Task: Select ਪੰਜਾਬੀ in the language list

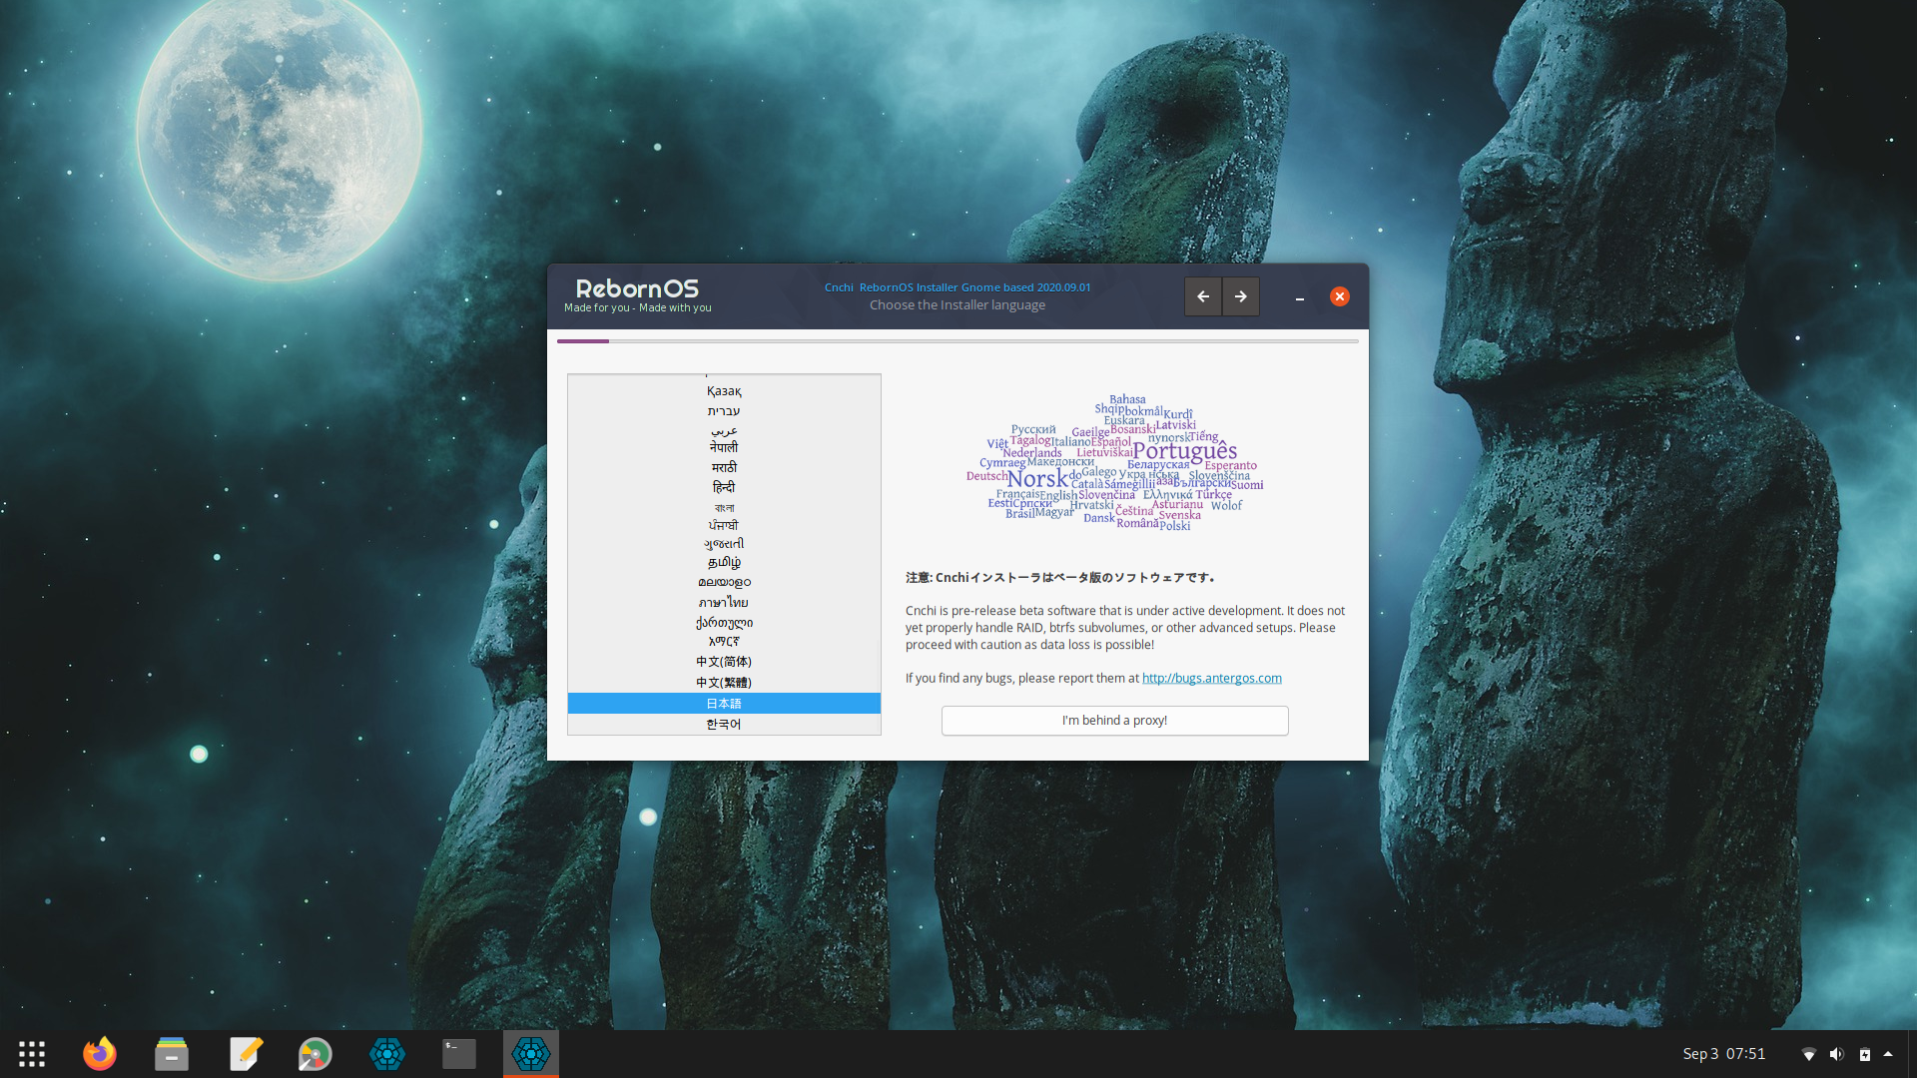Action: 724,525
